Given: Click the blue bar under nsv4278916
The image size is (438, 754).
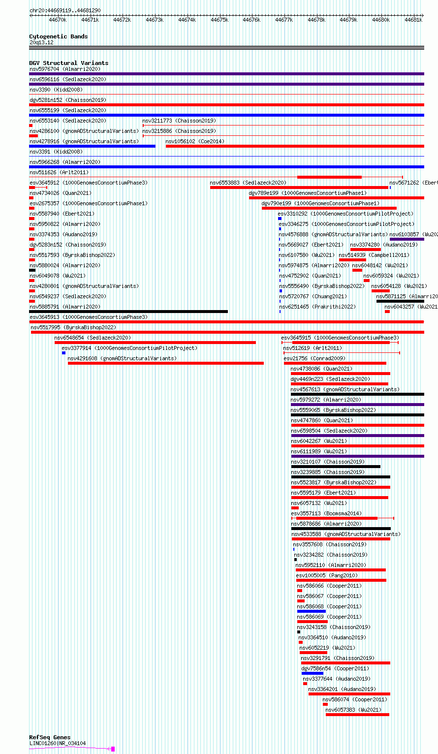Looking at the screenshot, I should [x=92, y=146].
